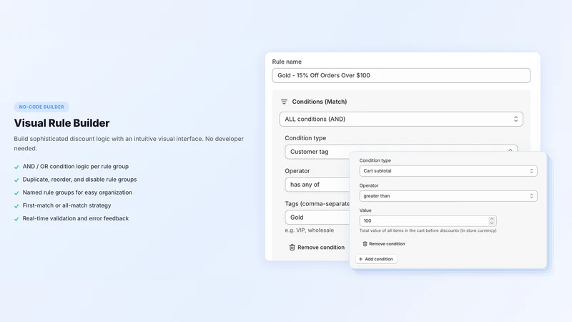This screenshot has height=322, width=572.
Task: Click 'AND / OR condition logic per rule group'
Action: 76,167
